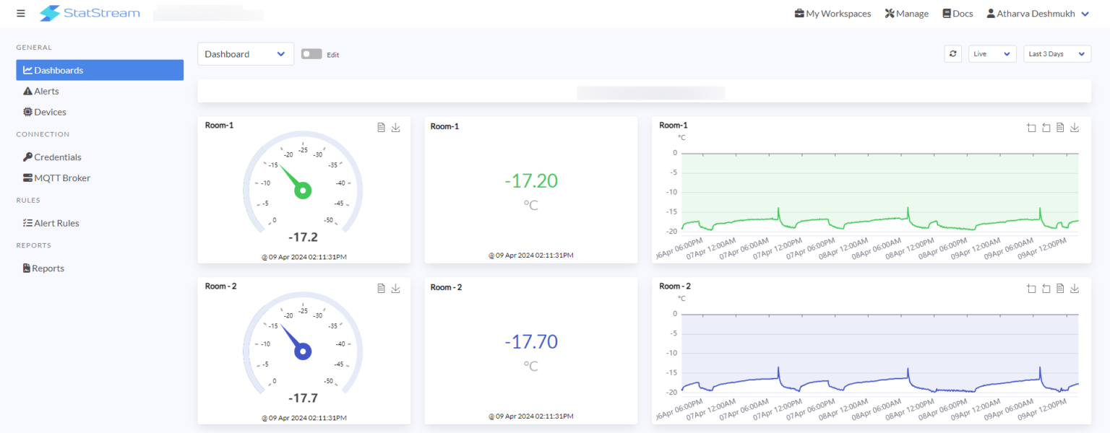
Task: Download the Room-1 gauge widget image
Action: click(x=395, y=128)
